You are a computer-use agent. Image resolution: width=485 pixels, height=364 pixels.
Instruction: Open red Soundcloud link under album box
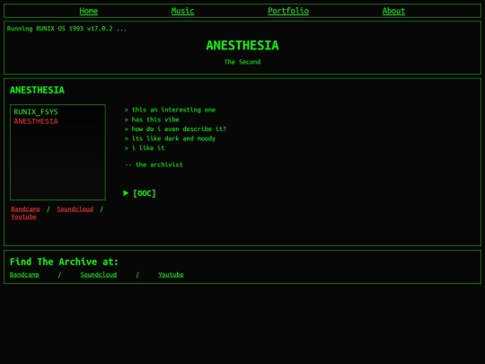(75, 209)
